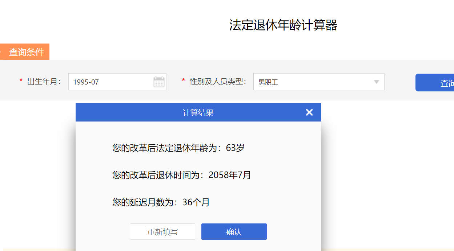Click the 性别及人员类型 field label
The image size is (454, 251).
click(218, 82)
